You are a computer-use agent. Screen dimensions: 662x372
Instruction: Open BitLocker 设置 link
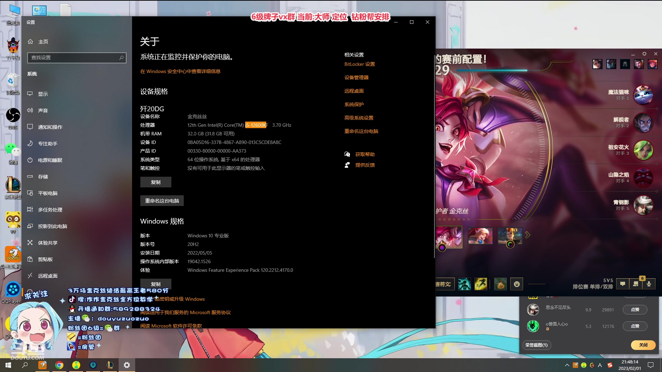pos(360,64)
